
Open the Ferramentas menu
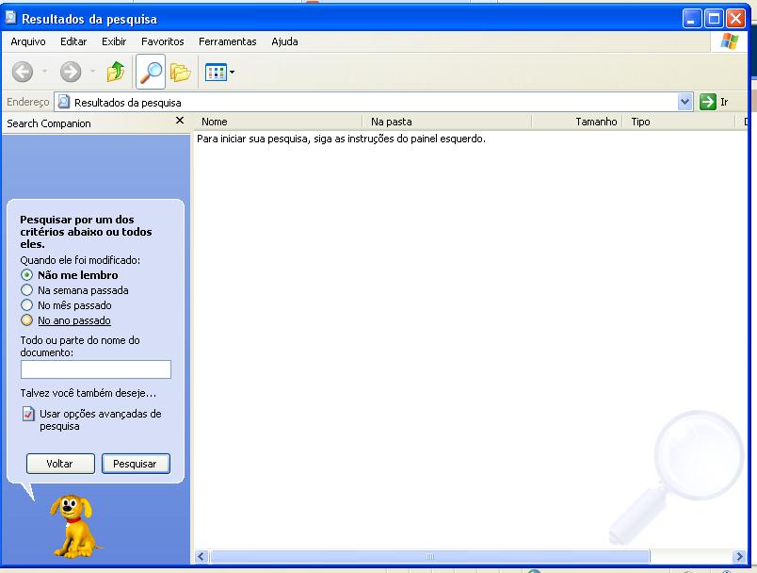pos(228,41)
